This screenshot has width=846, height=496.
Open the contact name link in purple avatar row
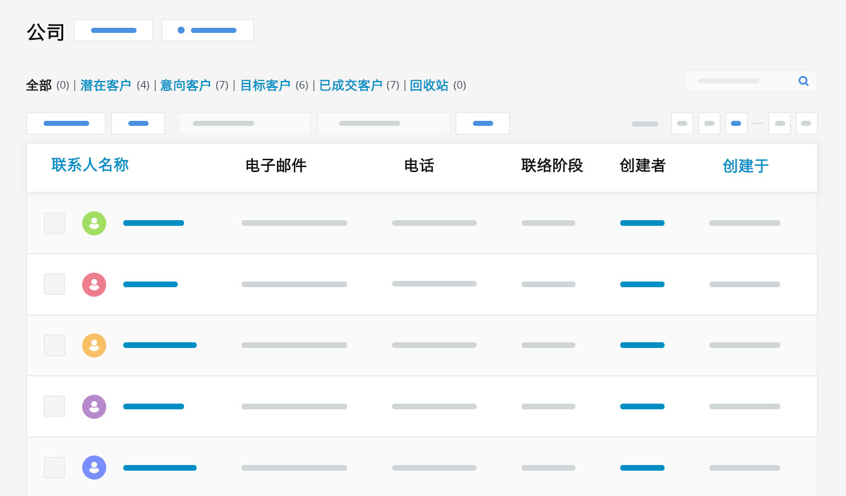[x=154, y=407]
